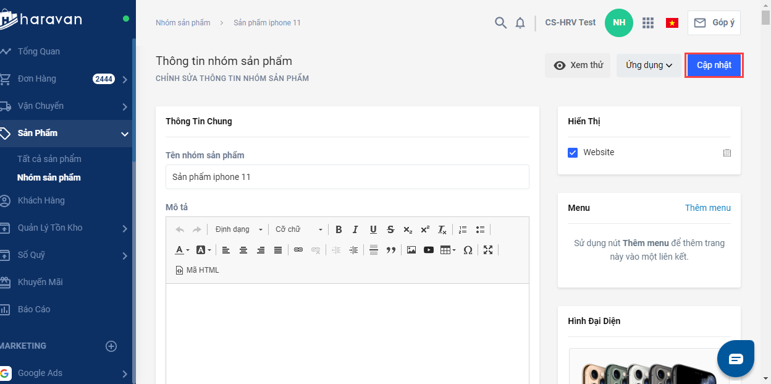Expand the Ứng dụng dropdown
This screenshot has height=384, width=771.
649,66
